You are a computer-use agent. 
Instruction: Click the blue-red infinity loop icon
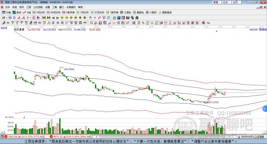coord(208,23)
